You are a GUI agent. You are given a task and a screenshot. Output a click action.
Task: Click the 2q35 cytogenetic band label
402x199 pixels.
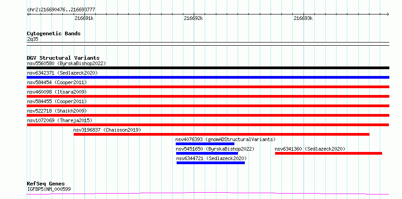33,39
